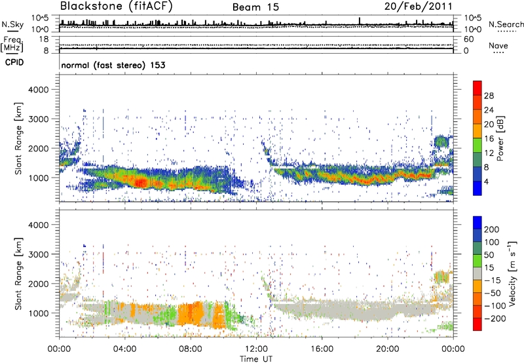Image resolution: width=524 pixels, height=363 pixels.
Task: Click 'Velocity [m s-1]' colorbar title
Action: click(x=512, y=274)
